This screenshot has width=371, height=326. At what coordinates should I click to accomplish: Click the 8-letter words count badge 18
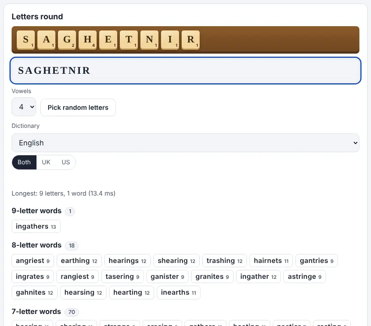[x=72, y=246]
